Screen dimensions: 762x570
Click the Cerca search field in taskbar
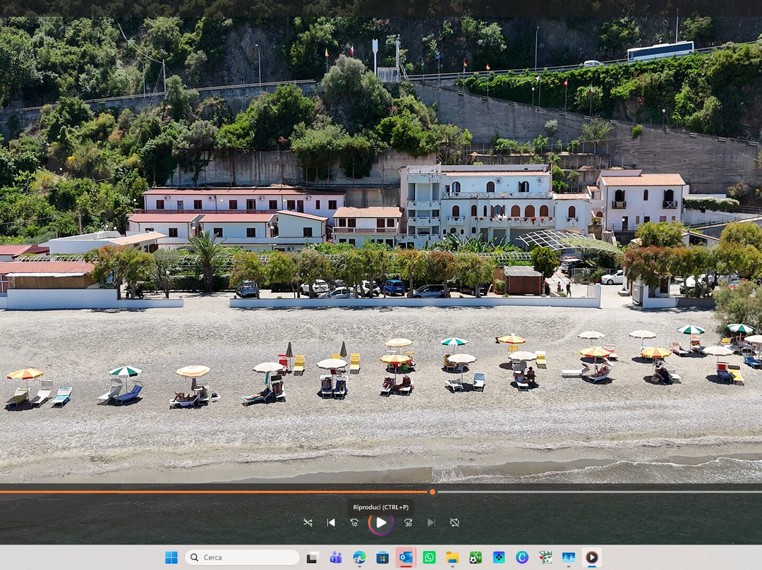click(242, 557)
